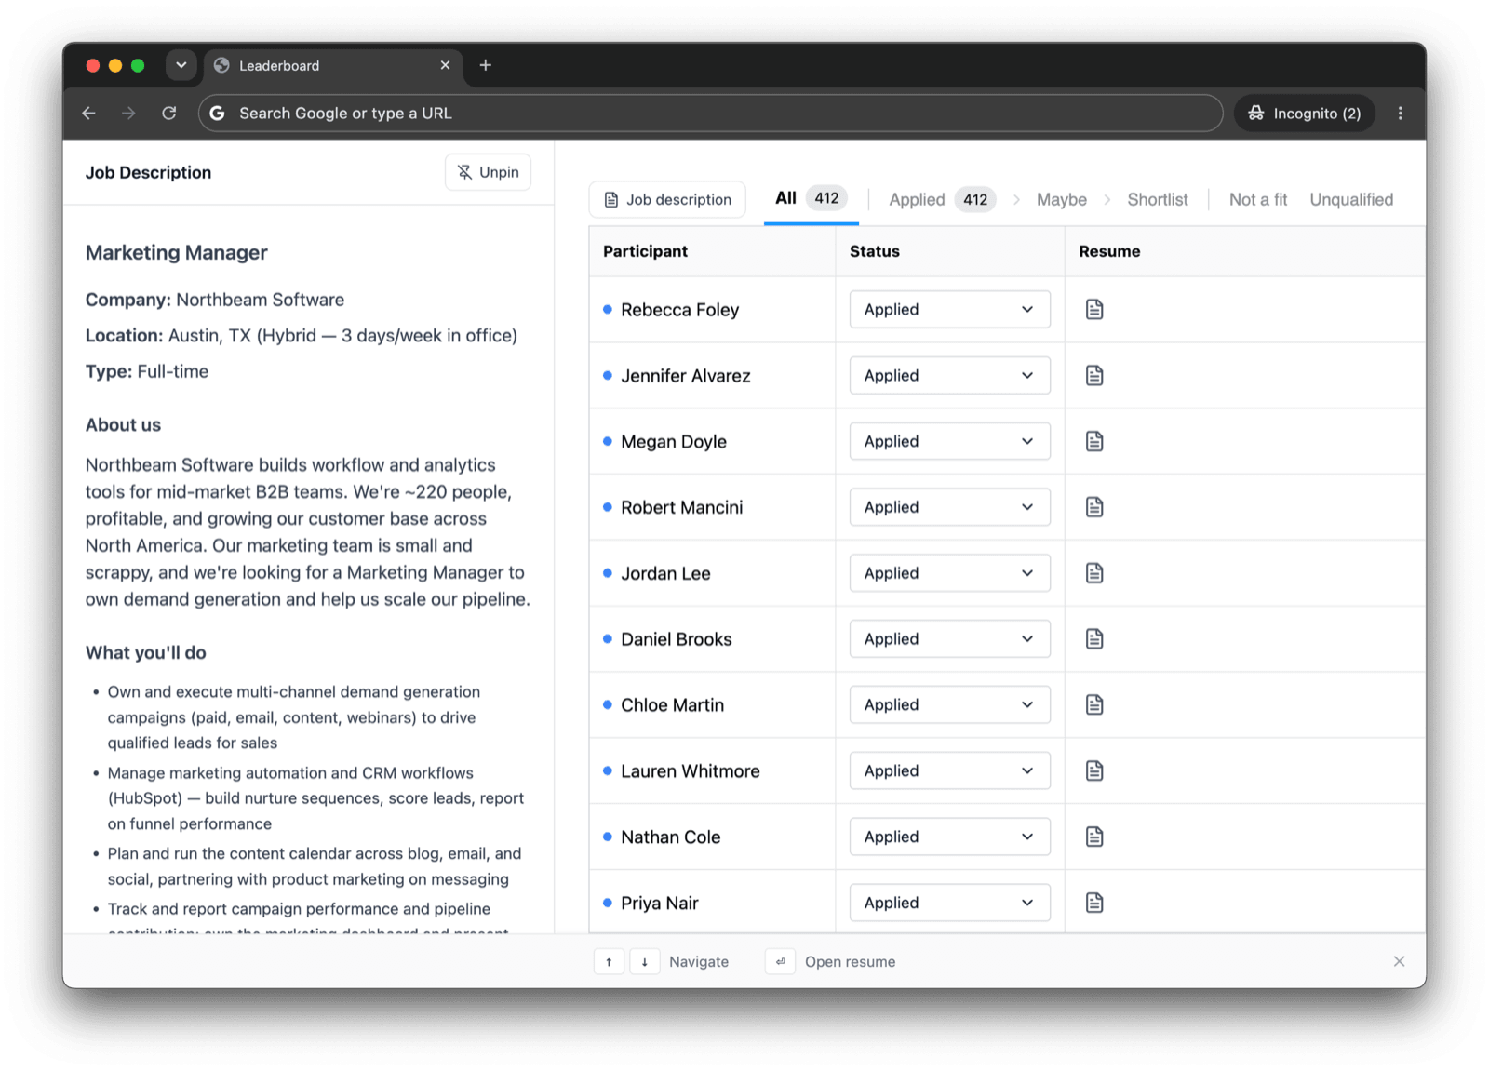This screenshot has height=1071, width=1489.
Task: Open a new browser tab
Action: coord(485,65)
